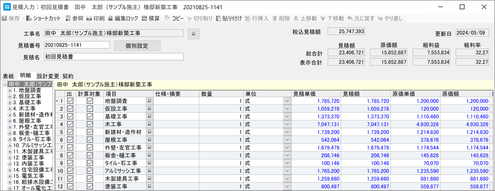Click the 個別設定 button

click(x=137, y=46)
